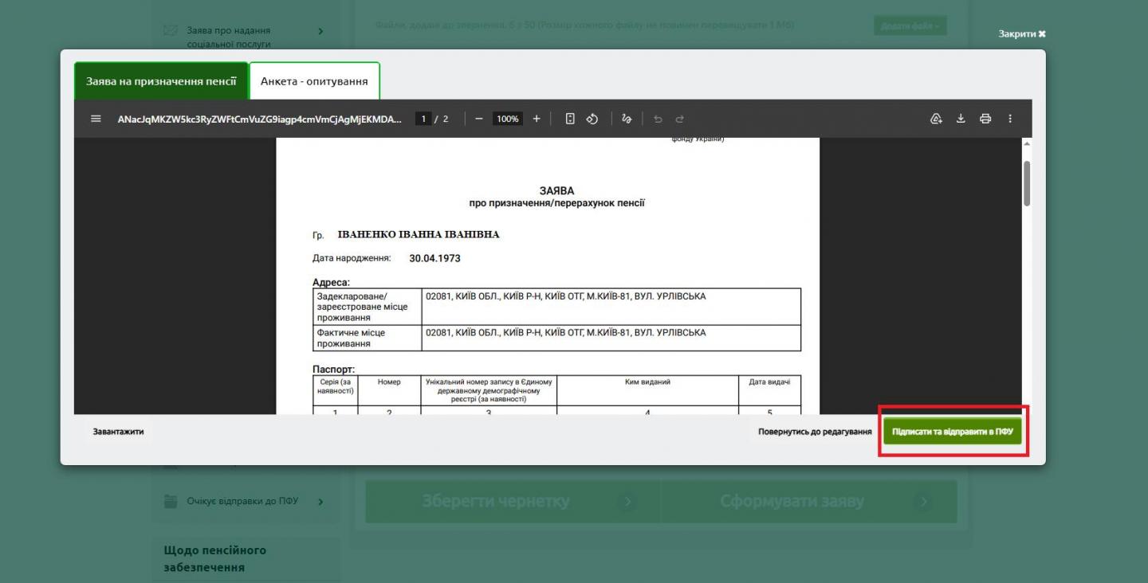This screenshot has height=583, width=1148.
Task: Print the PDF document
Action: click(985, 119)
